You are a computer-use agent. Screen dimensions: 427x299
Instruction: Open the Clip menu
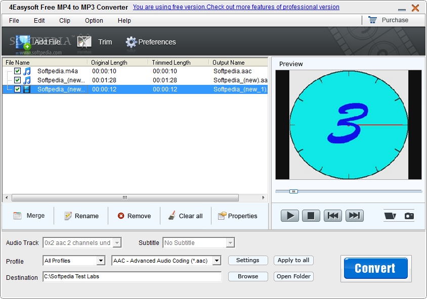coord(65,20)
